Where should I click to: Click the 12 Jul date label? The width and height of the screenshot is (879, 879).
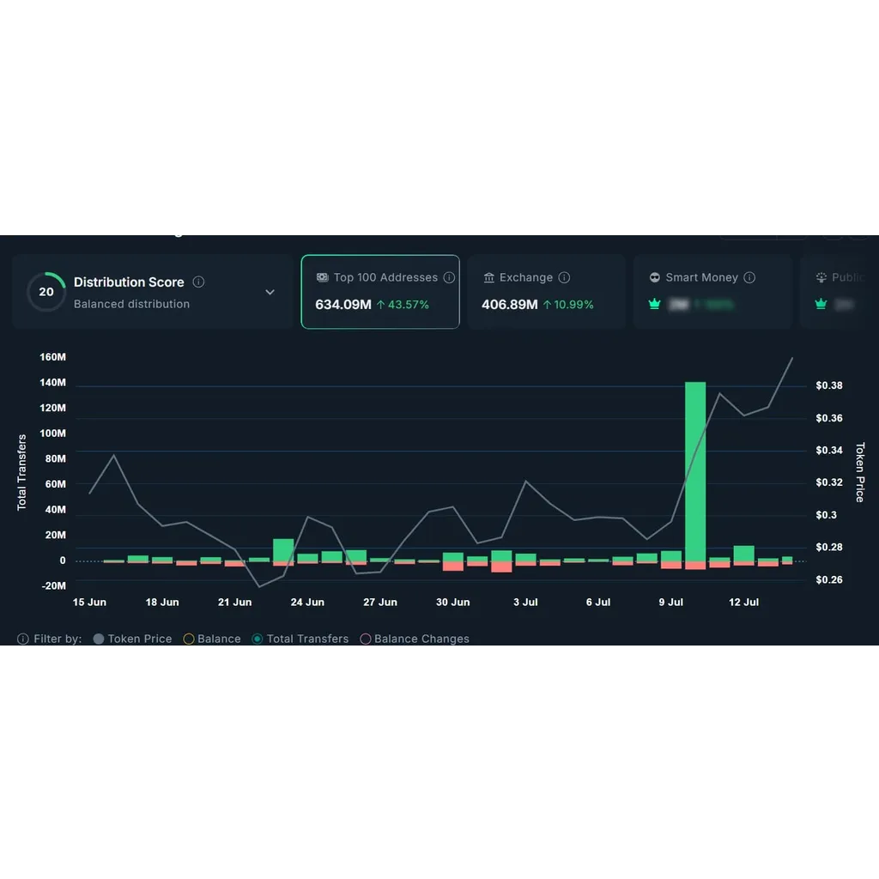(x=744, y=602)
